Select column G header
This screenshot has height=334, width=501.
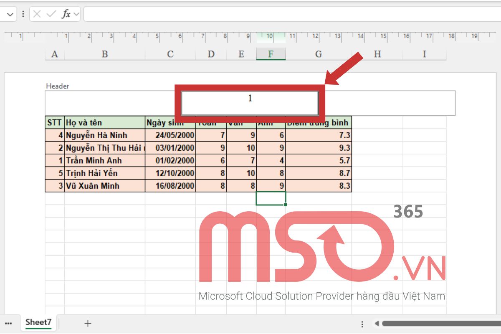319,54
